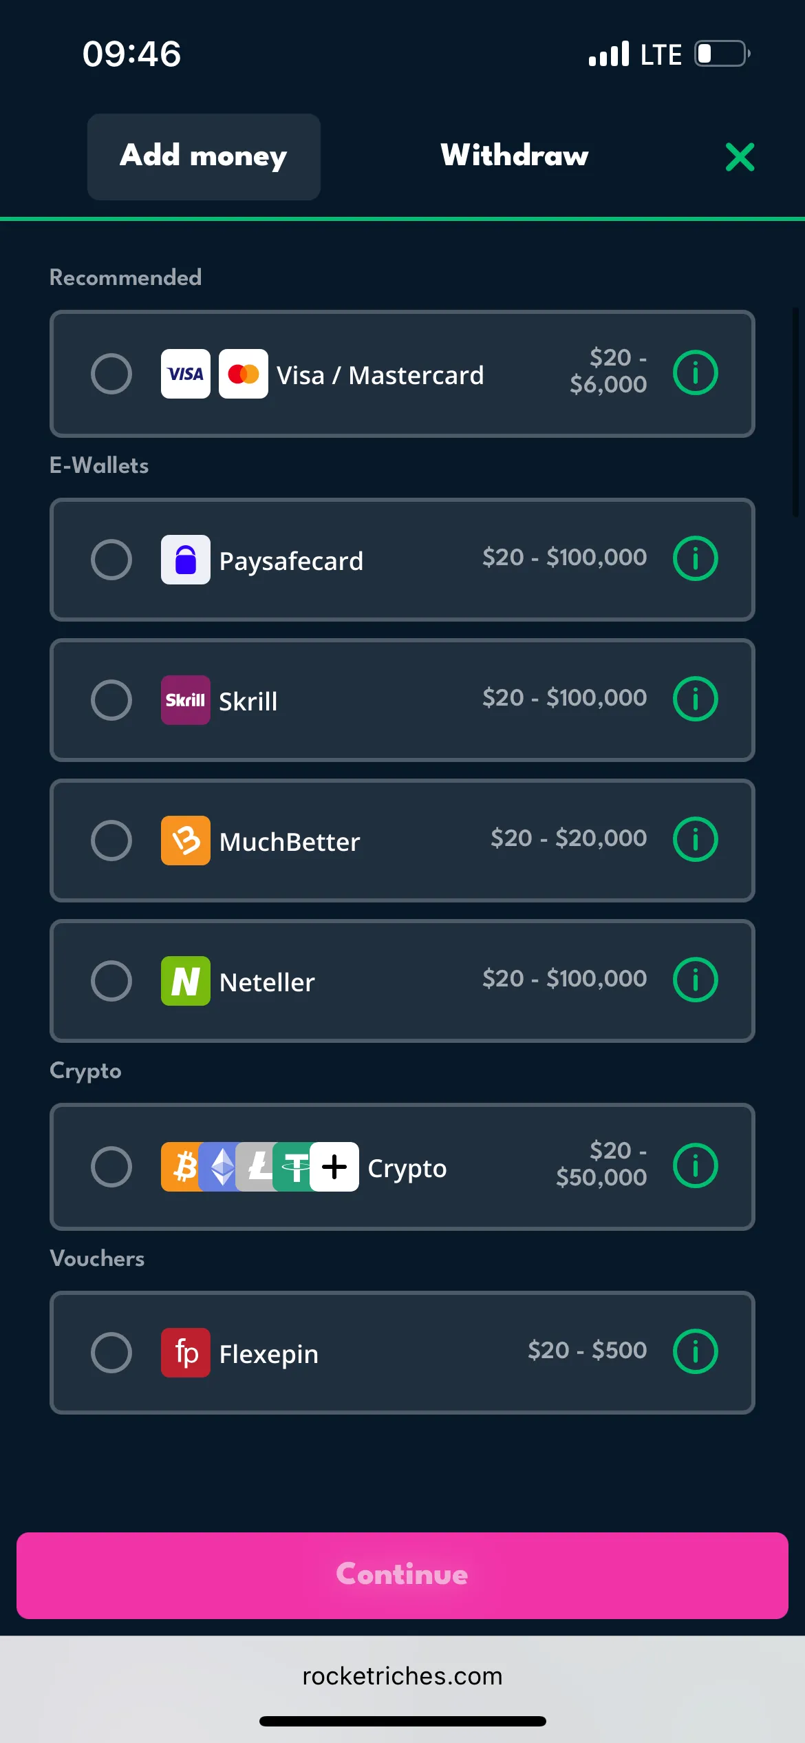
Task: Open Neteller info icon
Action: (695, 980)
